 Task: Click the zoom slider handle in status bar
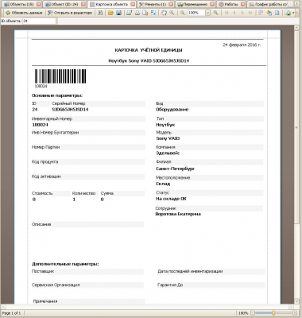pyautogui.click(x=273, y=313)
